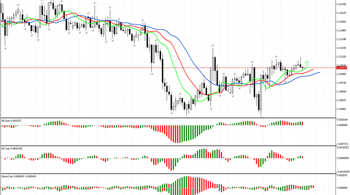Click the 1.31120 price axis label

pyautogui.click(x=342, y=57)
